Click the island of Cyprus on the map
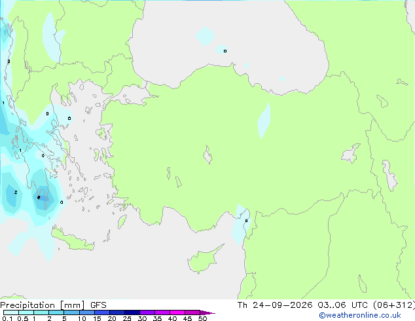This screenshot has height=321, width=415. pyautogui.click(x=204, y=260)
